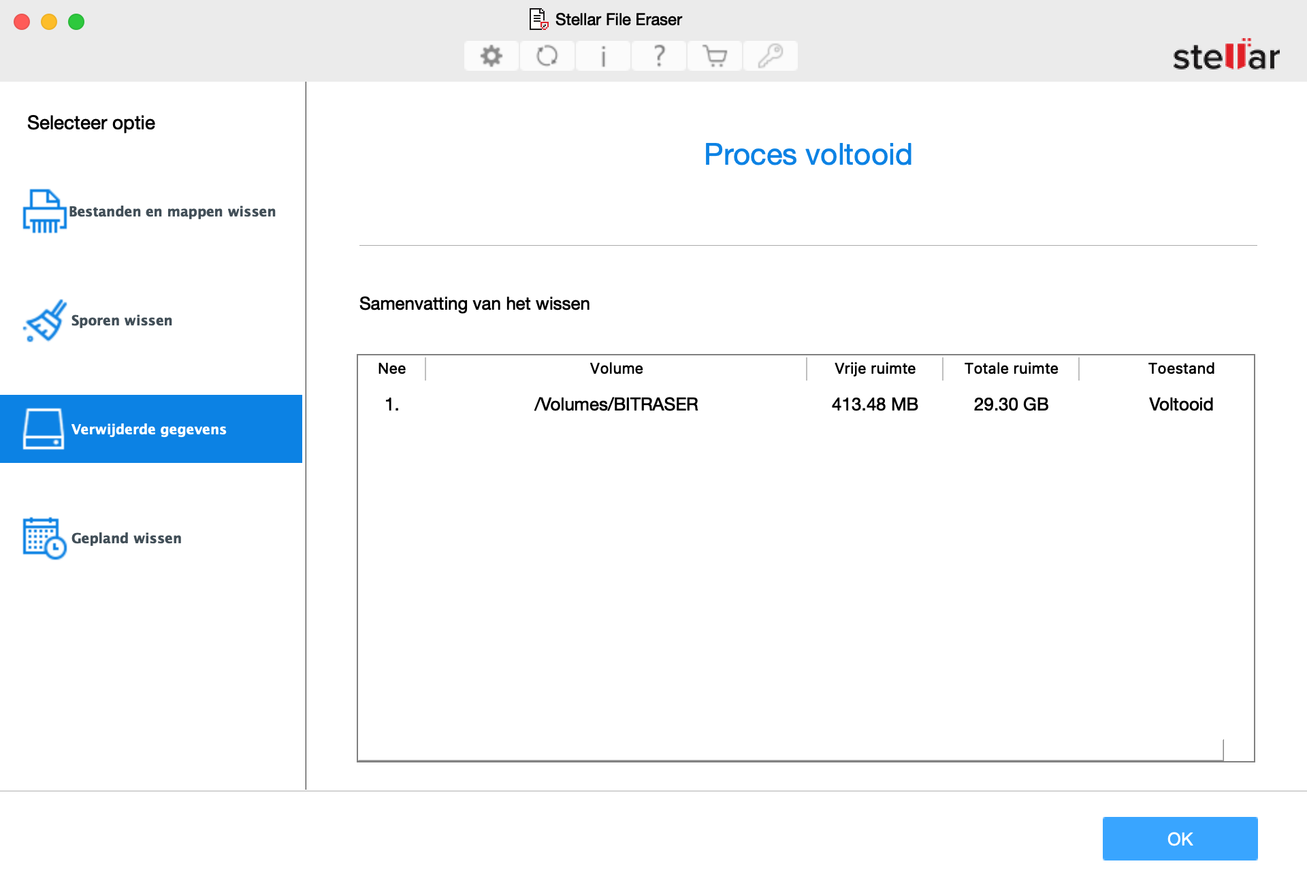This screenshot has height=885, width=1307.
Task: Click the Stellar File Eraser title icon
Action: (x=539, y=19)
